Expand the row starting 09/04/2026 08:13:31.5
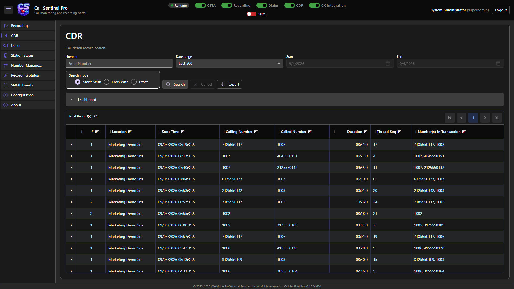The image size is (514, 289). click(x=71, y=156)
